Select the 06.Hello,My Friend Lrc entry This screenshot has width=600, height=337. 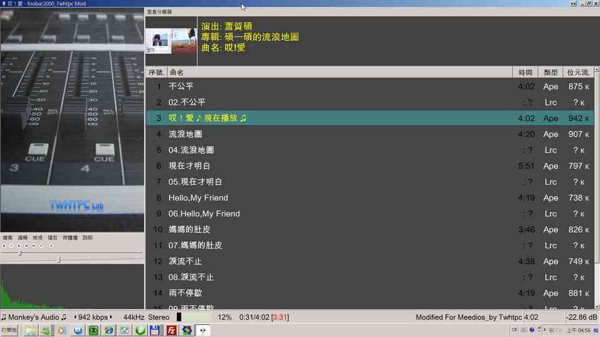[369, 213]
